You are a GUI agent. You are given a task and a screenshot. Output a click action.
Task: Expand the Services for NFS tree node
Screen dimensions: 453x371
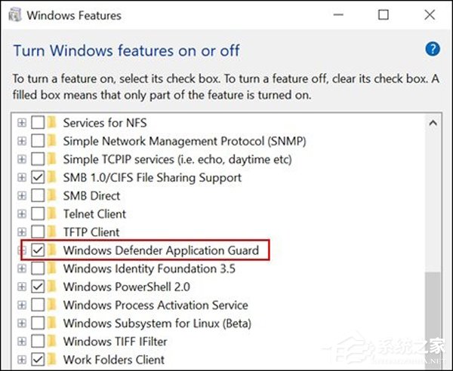22,123
